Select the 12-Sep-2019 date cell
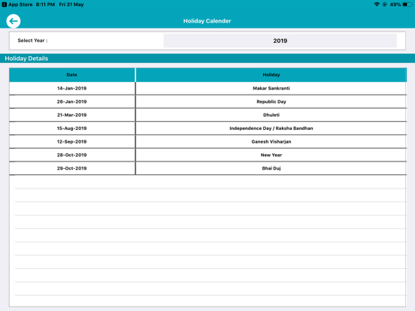415x311 pixels. [72, 142]
